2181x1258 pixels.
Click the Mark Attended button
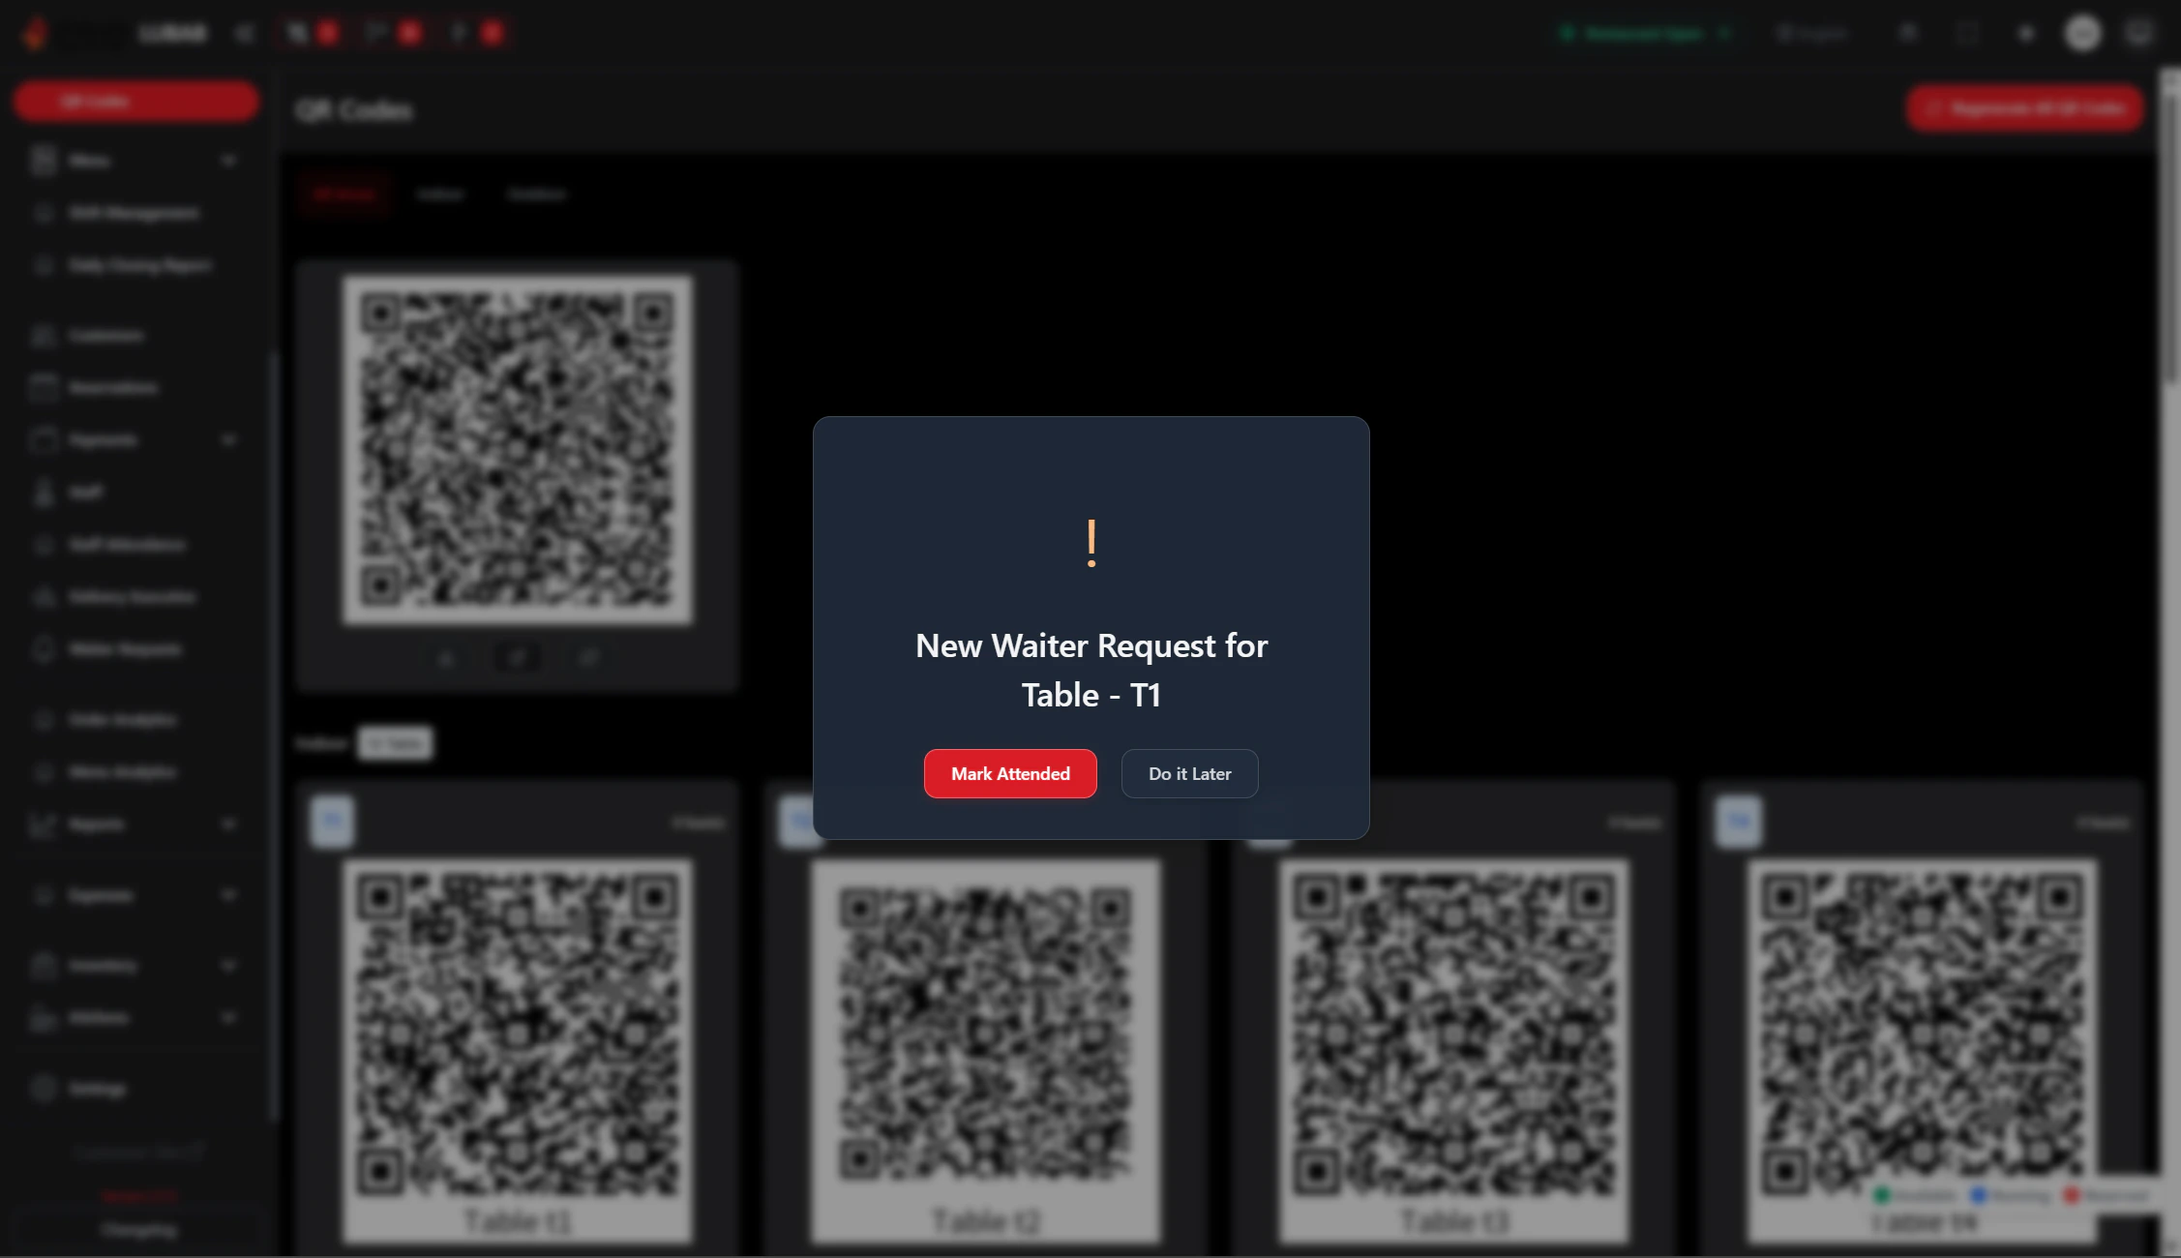pos(1010,773)
